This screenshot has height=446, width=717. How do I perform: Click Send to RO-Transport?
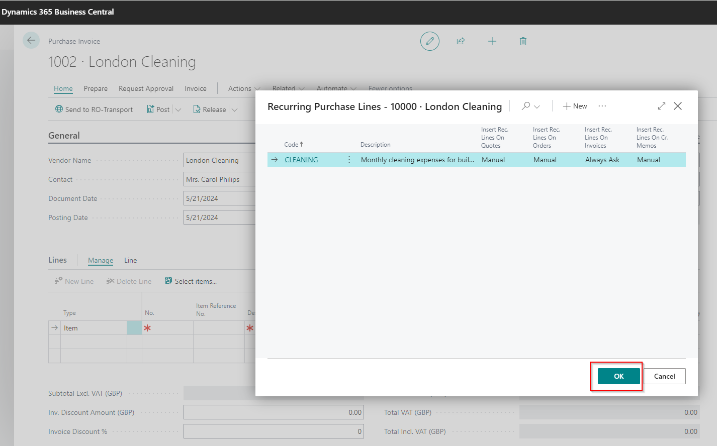pyautogui.click(x=94, y=109)
